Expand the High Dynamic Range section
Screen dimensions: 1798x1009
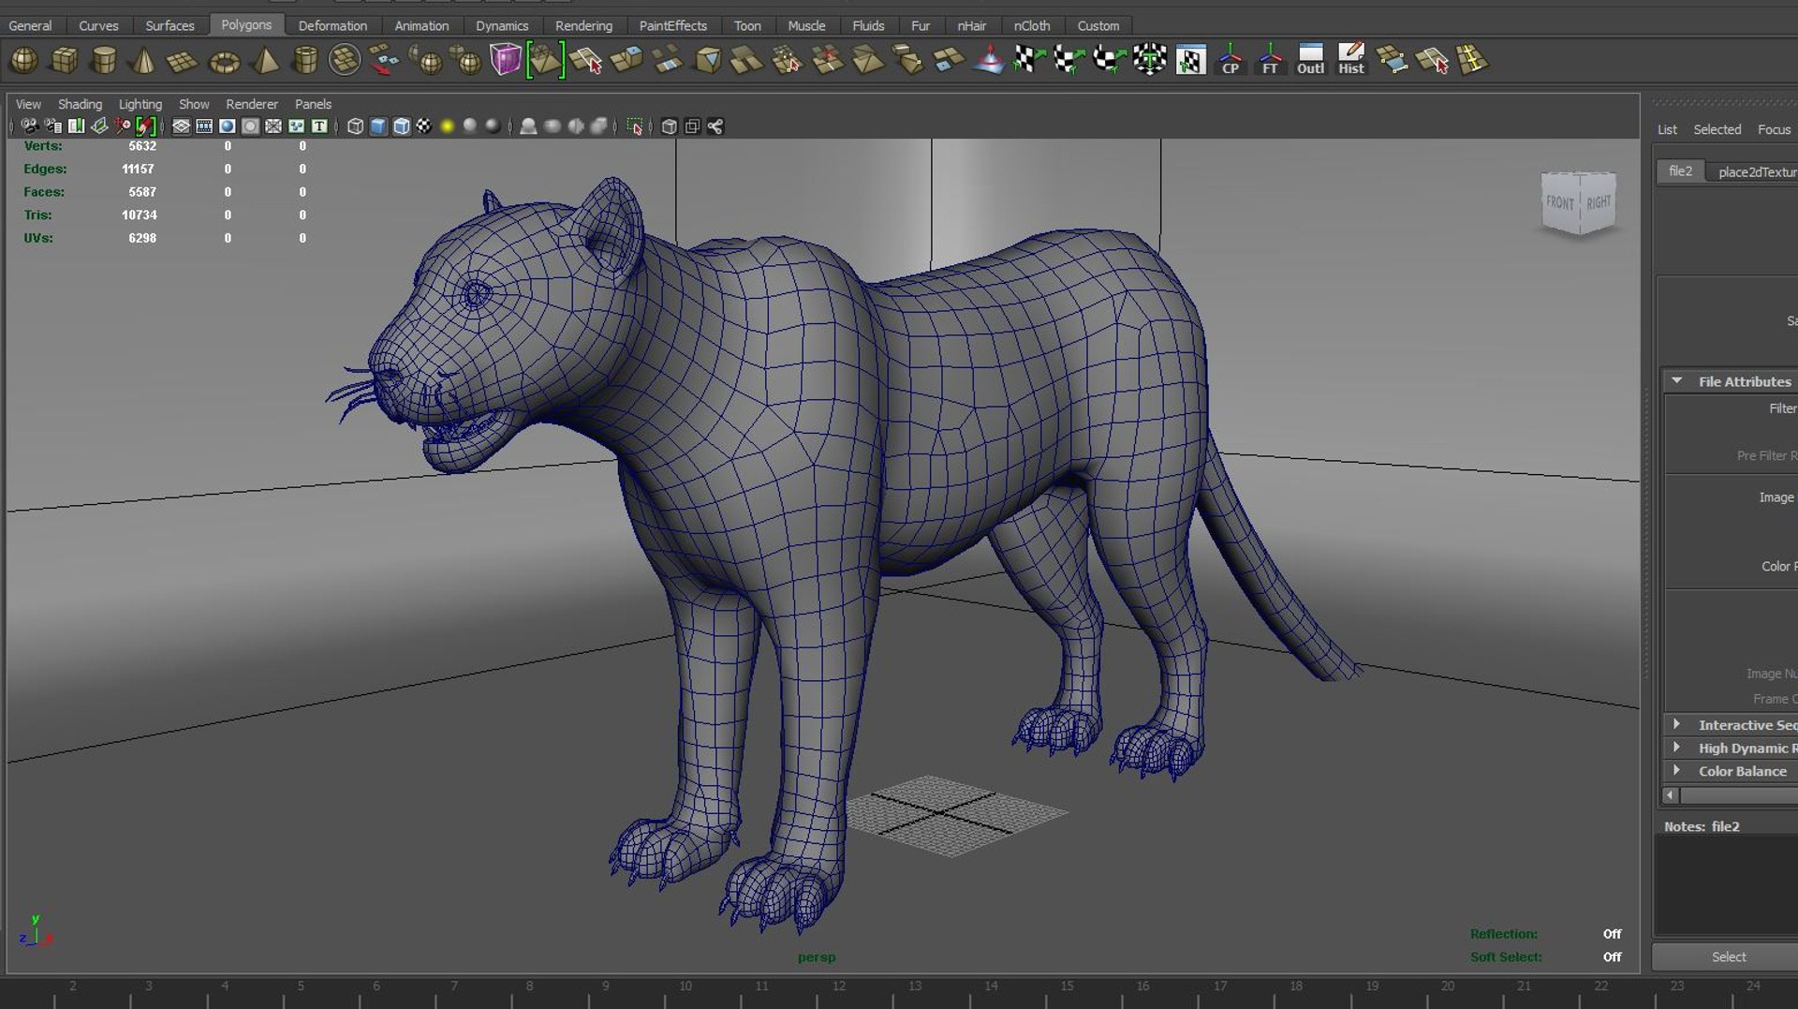pos(1676,748)
